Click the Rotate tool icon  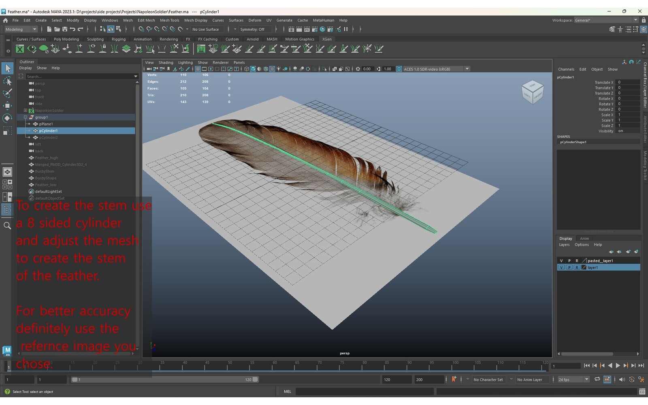click(7, 118)
